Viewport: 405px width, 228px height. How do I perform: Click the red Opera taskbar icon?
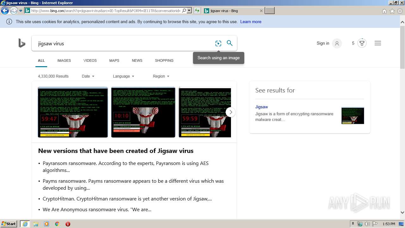68,224
